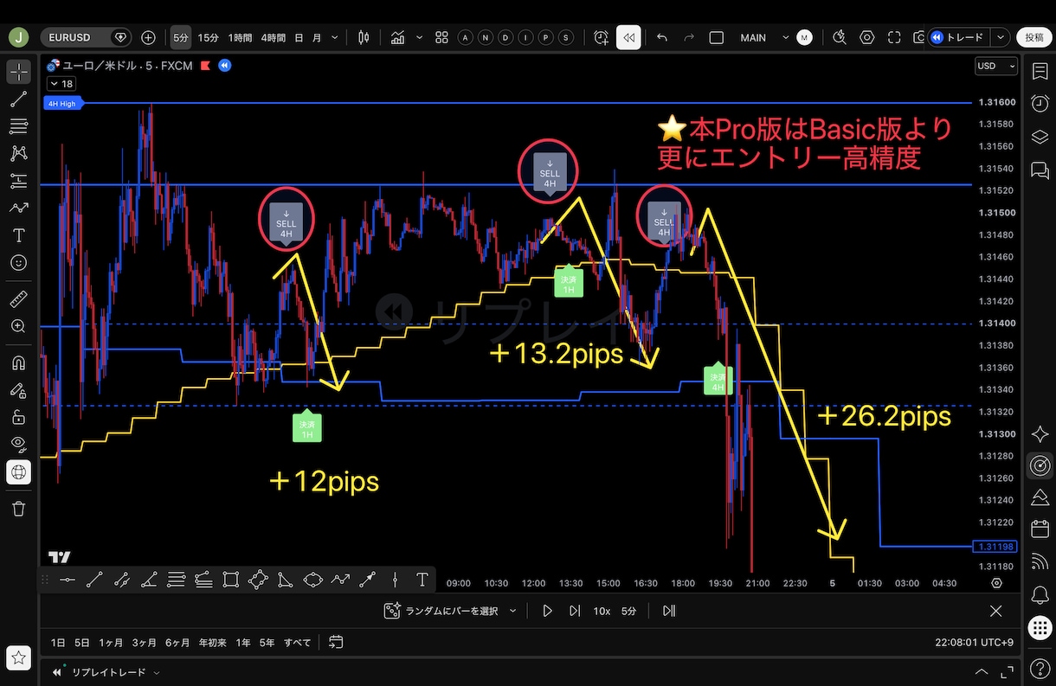
Task: Toggle lock all drawings
Action: [x=18, y=418]
